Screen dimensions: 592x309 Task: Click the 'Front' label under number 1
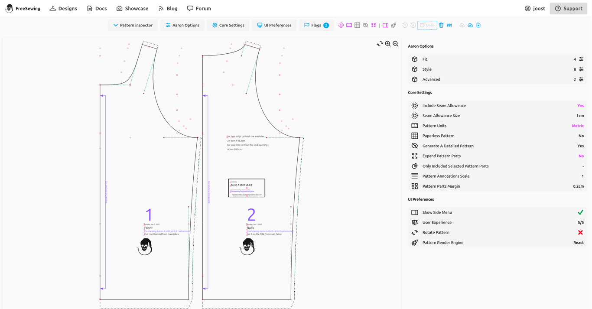[x=149, y=228]
